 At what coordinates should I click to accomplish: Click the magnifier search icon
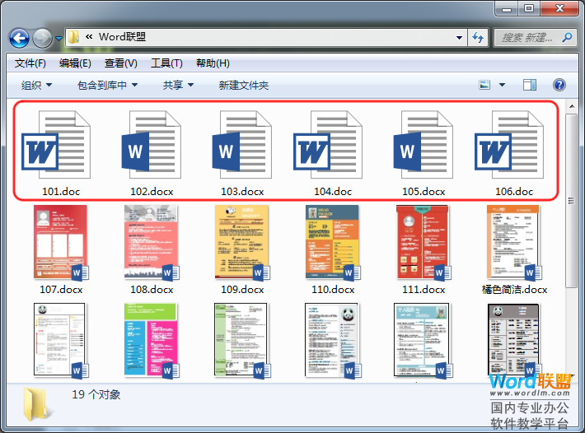(x=568, y=37)
